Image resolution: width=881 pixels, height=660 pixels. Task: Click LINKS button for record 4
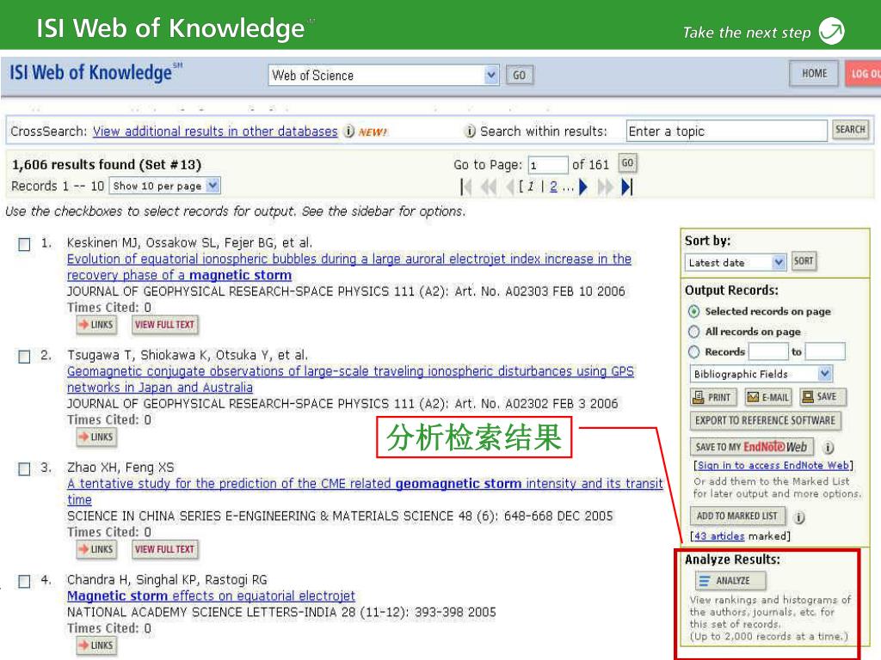pyautogui.click(x=96, y=645)
